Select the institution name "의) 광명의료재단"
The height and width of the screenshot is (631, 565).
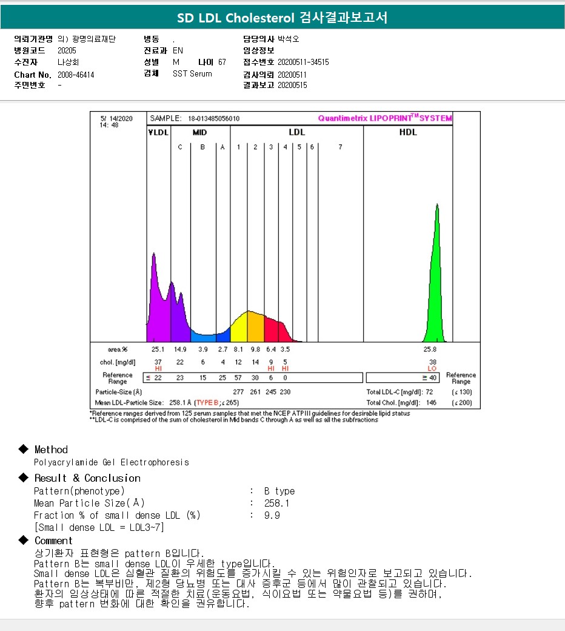pos(87,39)
